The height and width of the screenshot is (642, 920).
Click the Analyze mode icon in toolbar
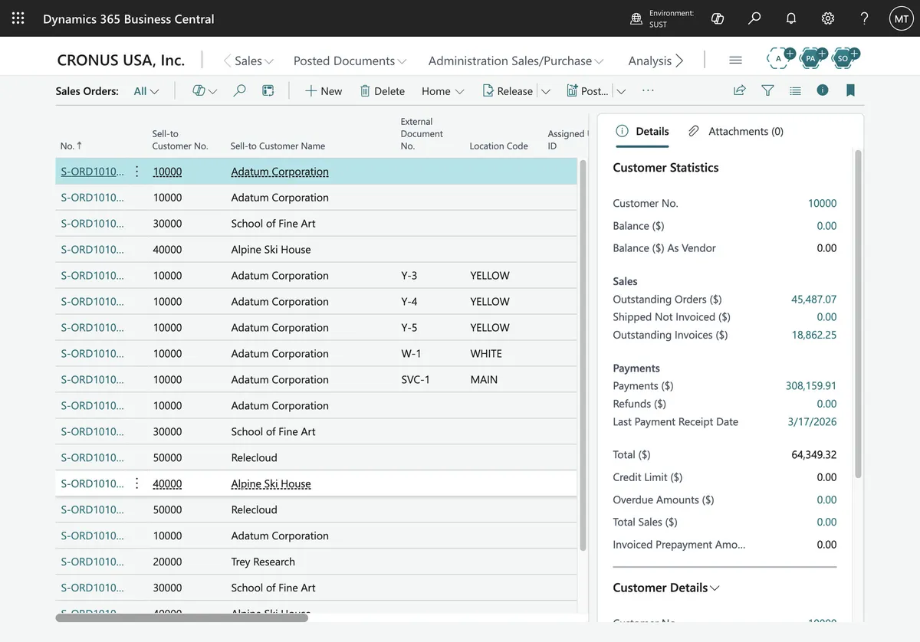click(x=268, y=90)
